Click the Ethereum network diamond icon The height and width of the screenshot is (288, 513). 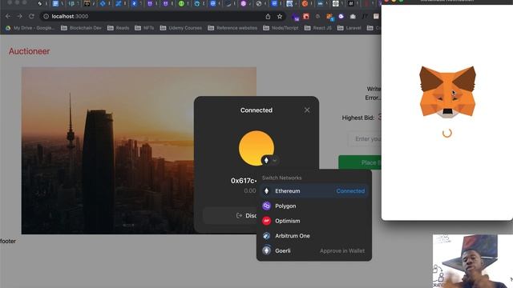pos(267,191)
